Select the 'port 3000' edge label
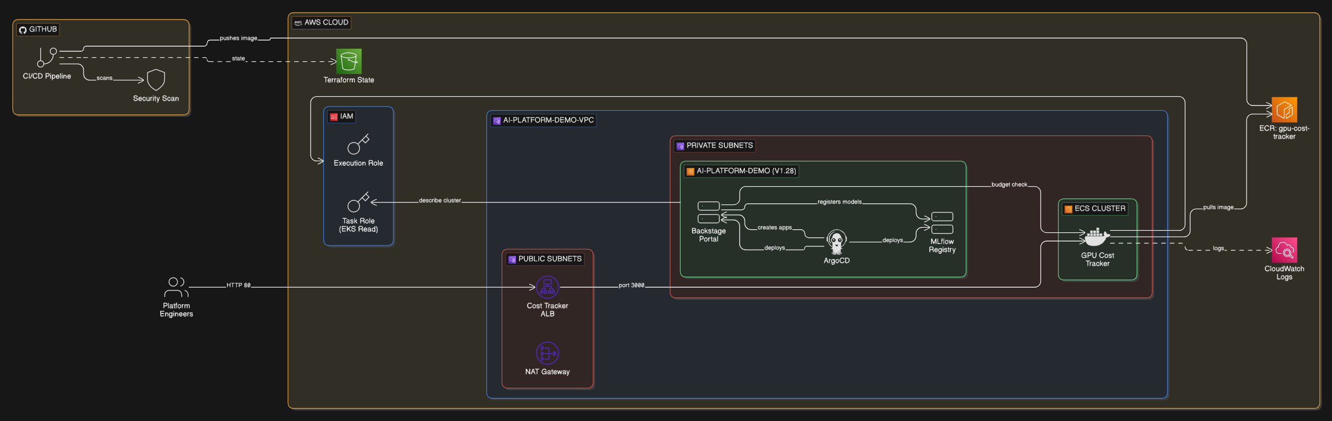This screenshot has width=1332, height=421. click(631, 285)
